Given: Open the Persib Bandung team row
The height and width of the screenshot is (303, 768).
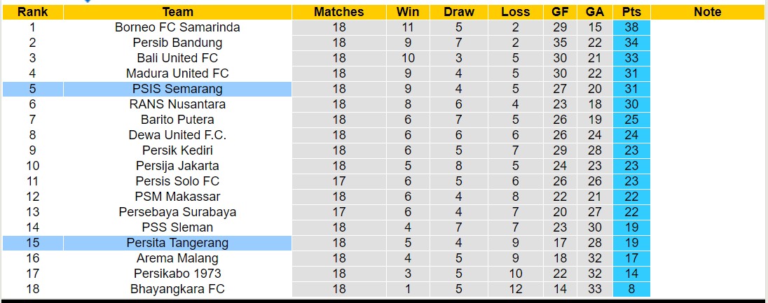Looking at the screenshot, I should [x=177, y=43].
